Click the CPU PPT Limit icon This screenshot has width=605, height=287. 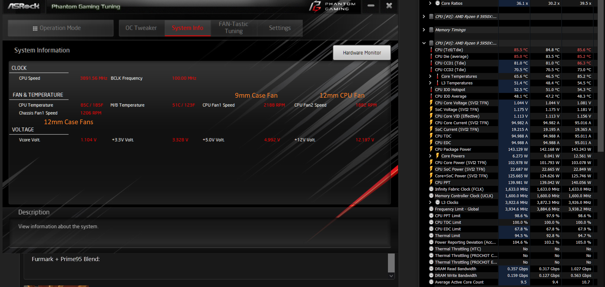pos(431,216)
